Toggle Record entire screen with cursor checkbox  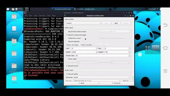point(99,38)
